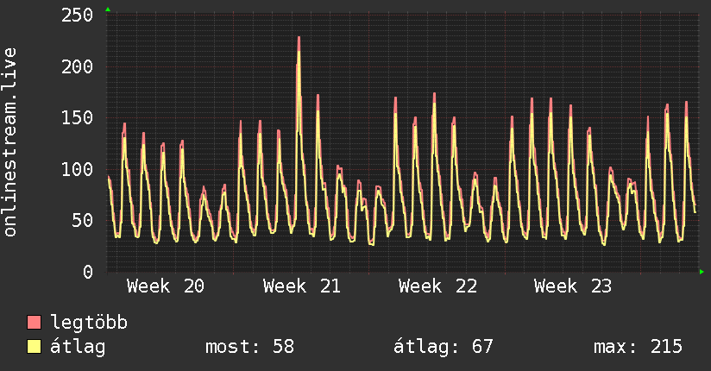Click the átlag: 67 statistic
The width and height of the screenshot is (711, 371).
pos(443,347)
